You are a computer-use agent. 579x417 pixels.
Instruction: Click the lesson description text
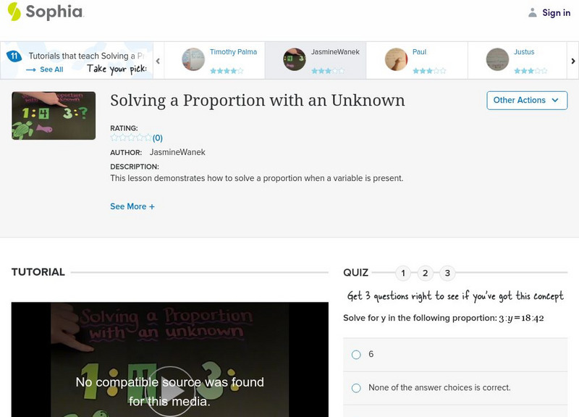click(x=257, y=178)
